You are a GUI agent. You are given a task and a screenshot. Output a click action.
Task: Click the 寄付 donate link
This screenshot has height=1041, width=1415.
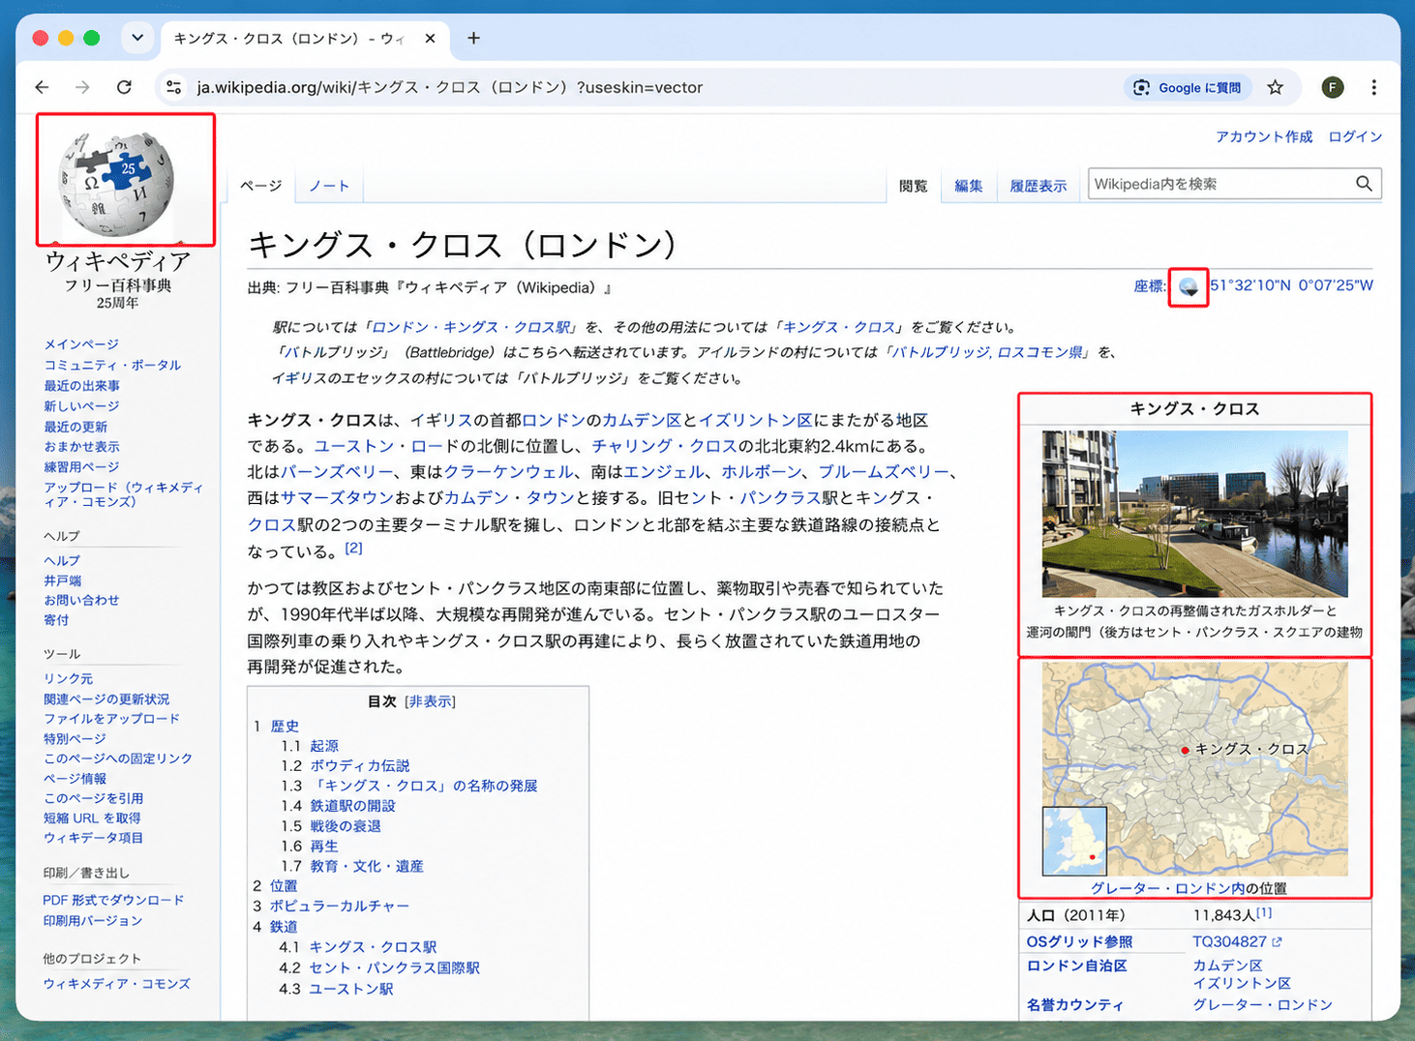pyautogui.click(x=56, y=620)
